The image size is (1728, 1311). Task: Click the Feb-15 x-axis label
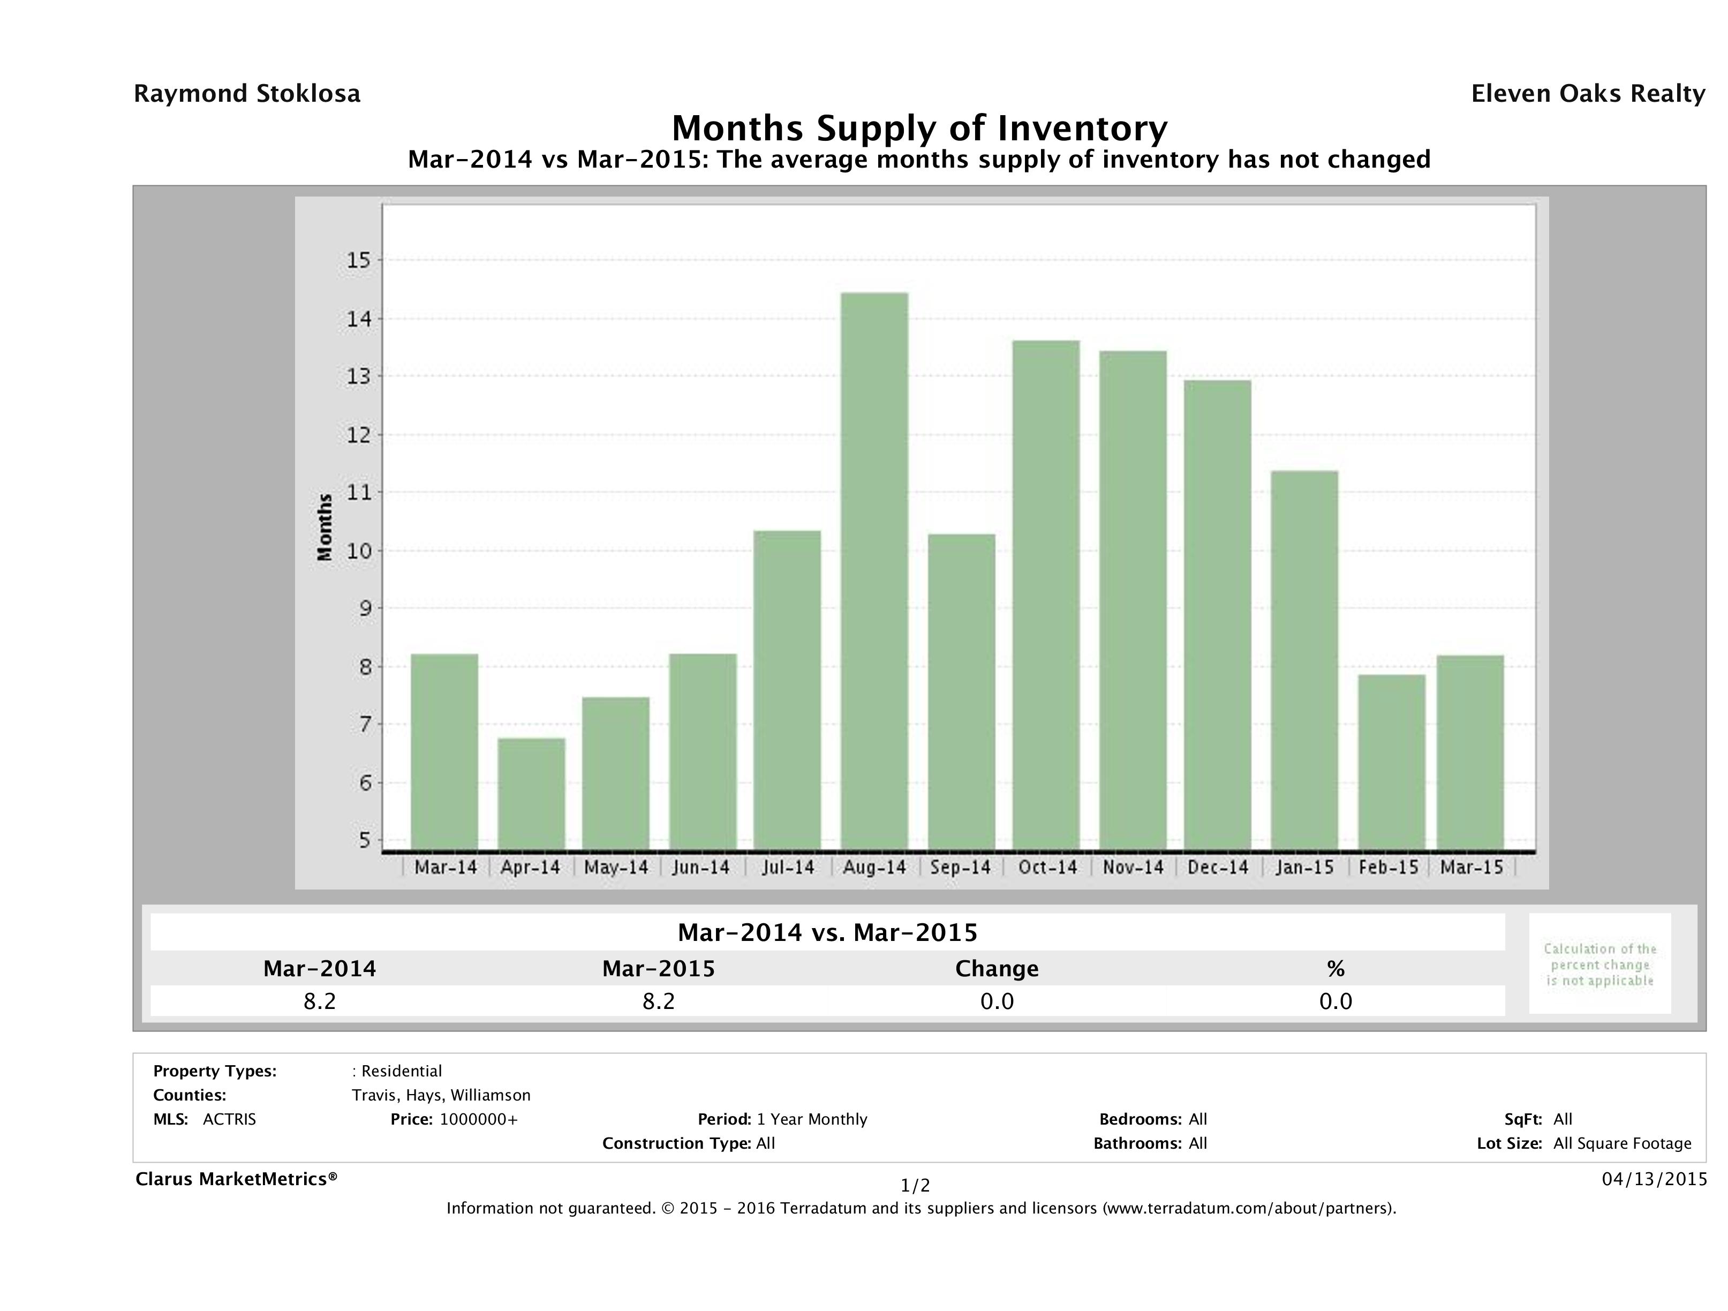pyautogui.click(x=1388, y=867)
